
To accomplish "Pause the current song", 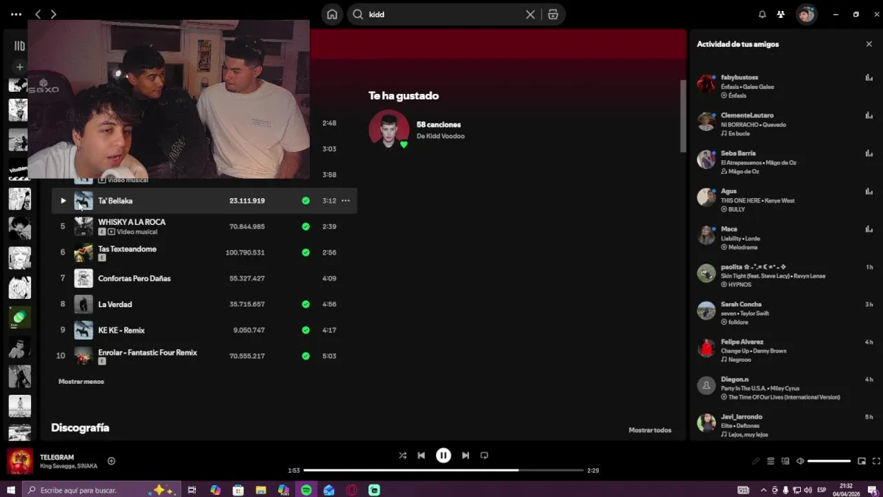I will (x=444, y=456).
